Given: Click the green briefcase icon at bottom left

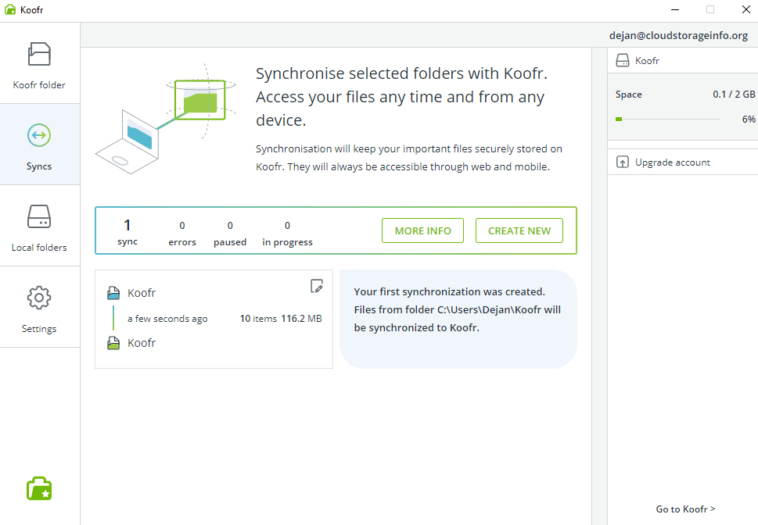Looking at the screenshot, I should click(x=38, y=487).
